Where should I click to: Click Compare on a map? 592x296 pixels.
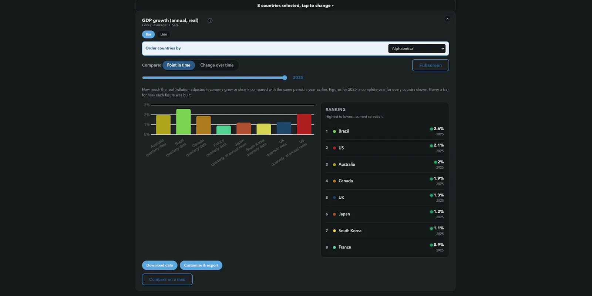pyautogui.click(x=167, y=279)
